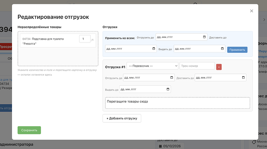This screenshot has width=267, height=149.
Task: Click Доставить до date field in Отгрузка #1
Action: click(x=221, y=78)
